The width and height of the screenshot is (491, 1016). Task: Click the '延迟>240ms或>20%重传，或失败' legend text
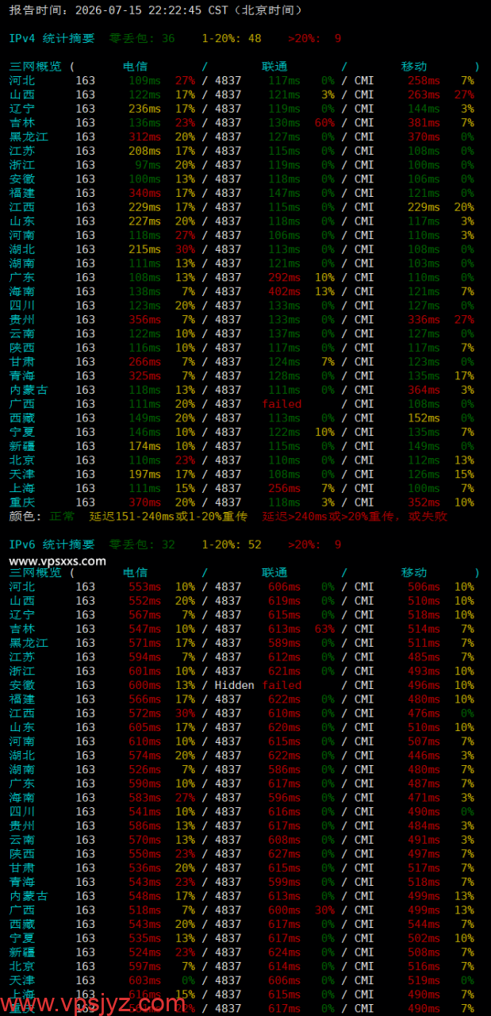coord(356,516)
